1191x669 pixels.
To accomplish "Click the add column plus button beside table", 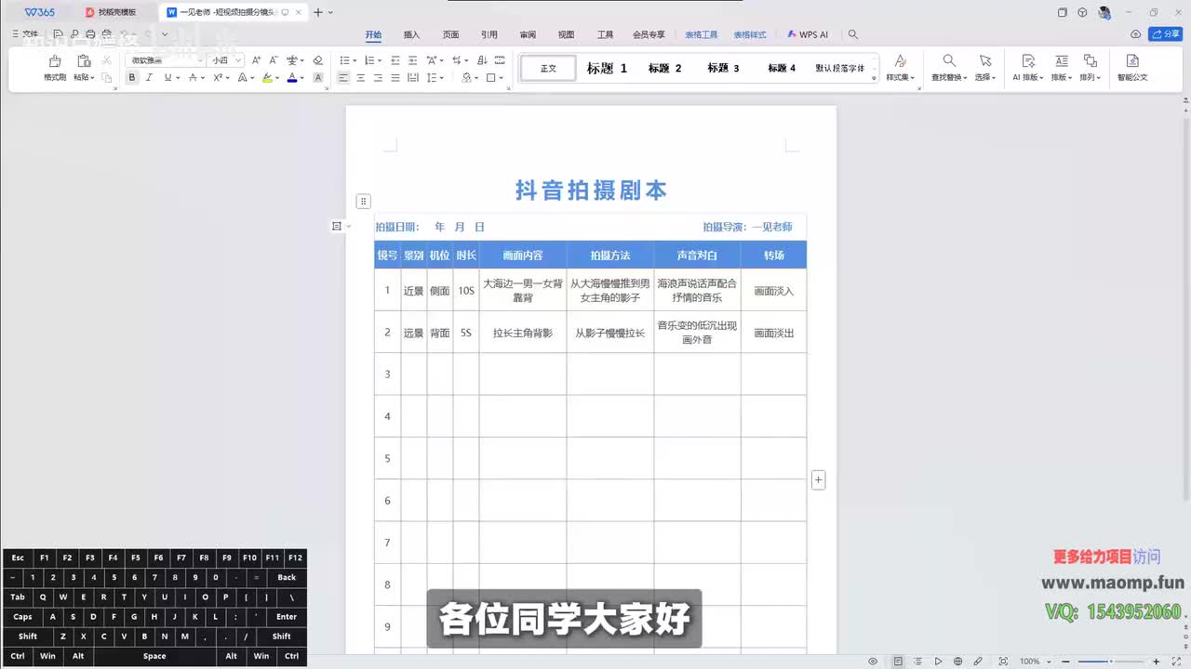I will point(819,479).
